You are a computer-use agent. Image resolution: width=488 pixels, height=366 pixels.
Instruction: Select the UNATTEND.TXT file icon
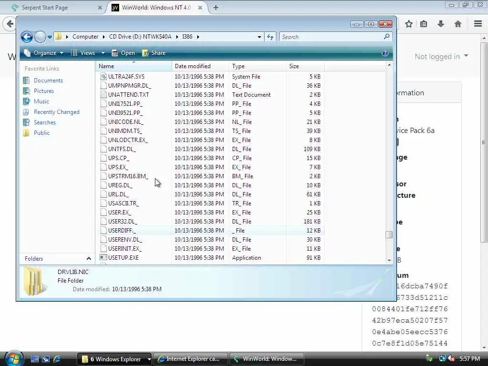(x=103, y=94)
